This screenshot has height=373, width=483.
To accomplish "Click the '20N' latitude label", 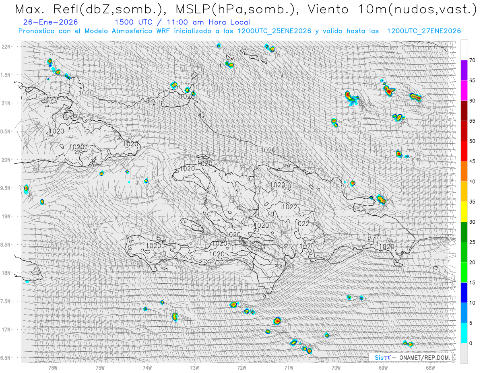I will pyautogui.click(x=6, y=160).
